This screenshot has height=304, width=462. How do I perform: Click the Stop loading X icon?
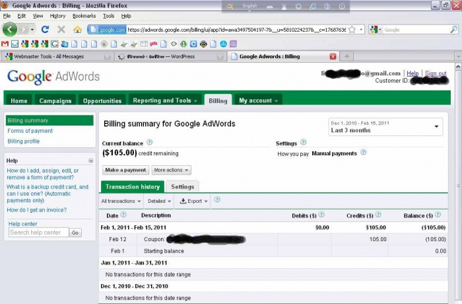click(61, 29)
